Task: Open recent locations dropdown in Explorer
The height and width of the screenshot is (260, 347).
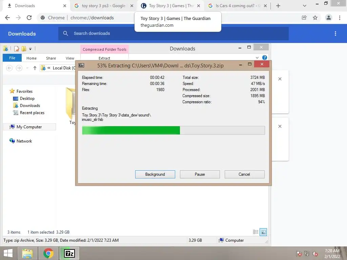Action: click(27, 68)
